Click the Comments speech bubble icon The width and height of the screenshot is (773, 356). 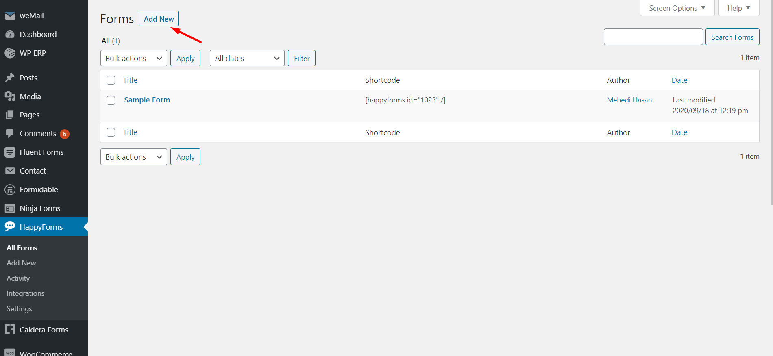(10, 133)
